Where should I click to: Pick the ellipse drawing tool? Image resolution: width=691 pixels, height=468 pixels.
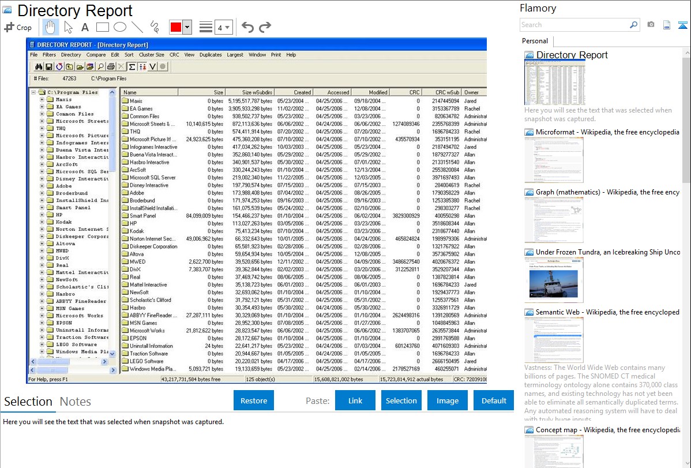(120, 27)
